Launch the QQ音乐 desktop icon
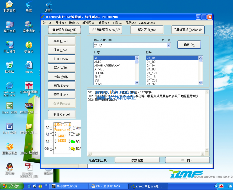This screenshot has height=190, width=233. [29, 45]
